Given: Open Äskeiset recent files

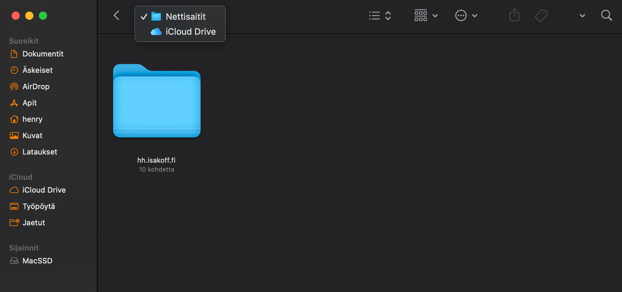Looking at the screenshot, I should coord(38,70).
